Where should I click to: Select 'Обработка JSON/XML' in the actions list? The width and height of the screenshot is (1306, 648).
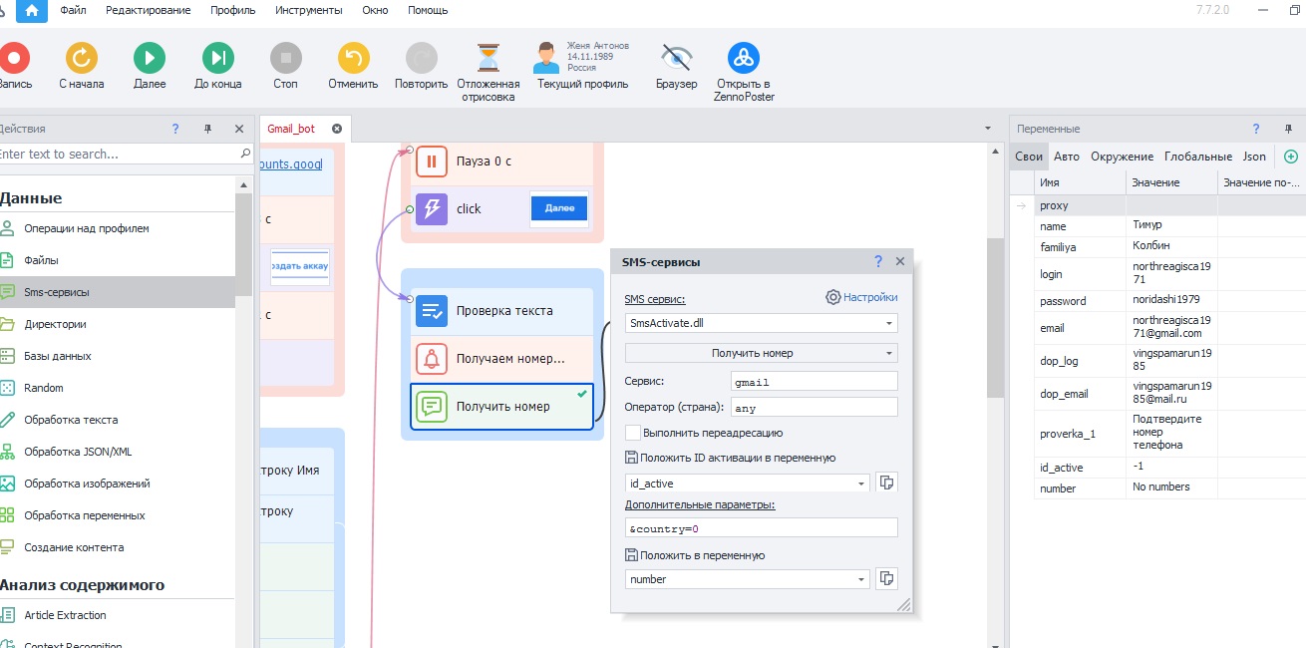click(x=78, y=452)
